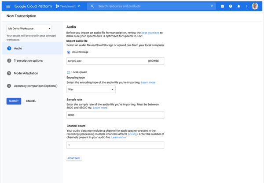Click the step 4 number badge
This screenshot has width=264, height=183.
click(9, 86)
